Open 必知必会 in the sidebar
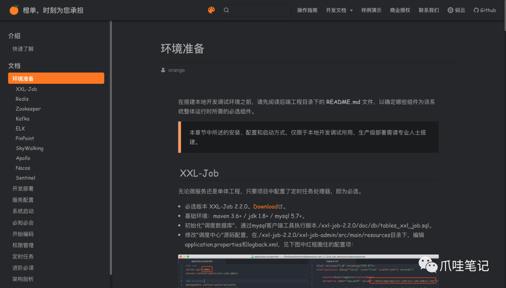This screenshot has height=288, width=506. coord(23,222)
